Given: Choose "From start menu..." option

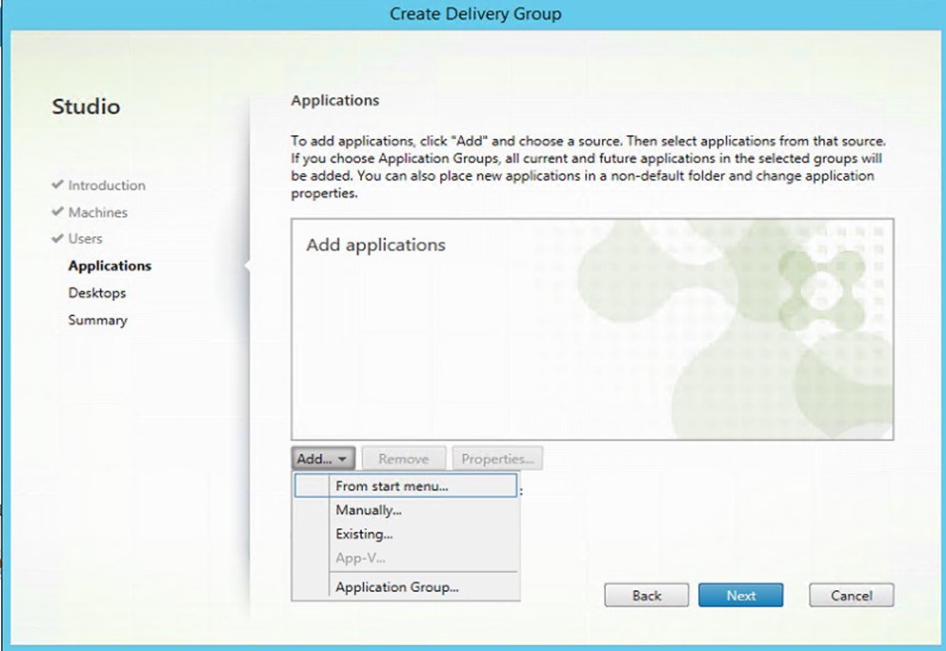Looking at the screenshot, I should [392, 485].
